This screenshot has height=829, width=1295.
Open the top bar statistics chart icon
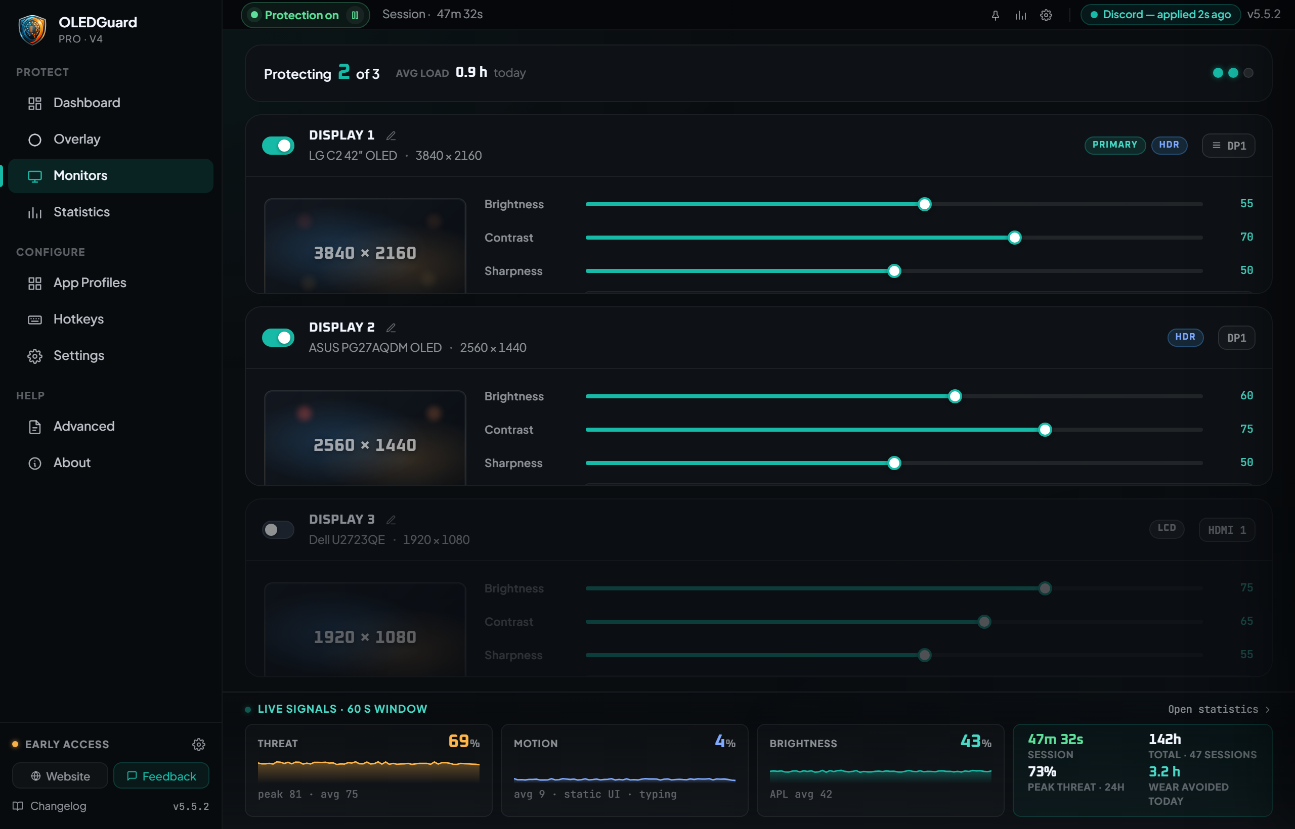[1020, 15]
